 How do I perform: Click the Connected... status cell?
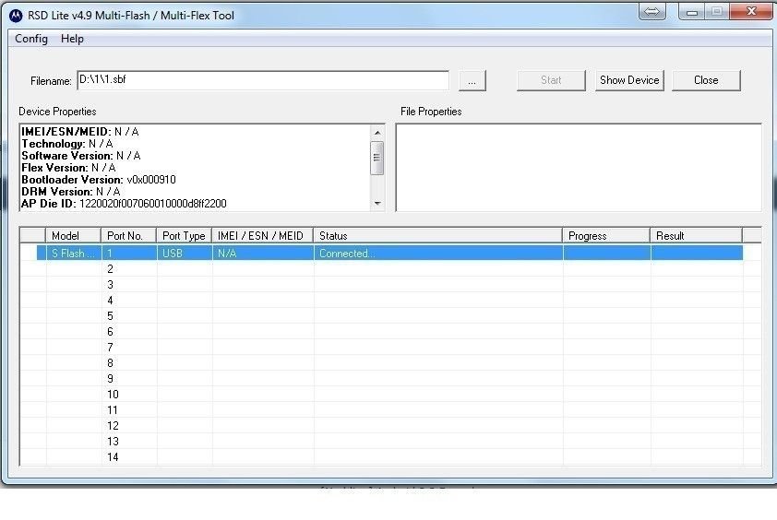click(x=438, y=253)
